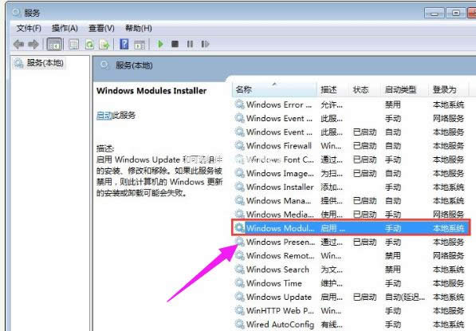Select the Windows Firewall service row
476x331 pixels.
pos(350,146)
